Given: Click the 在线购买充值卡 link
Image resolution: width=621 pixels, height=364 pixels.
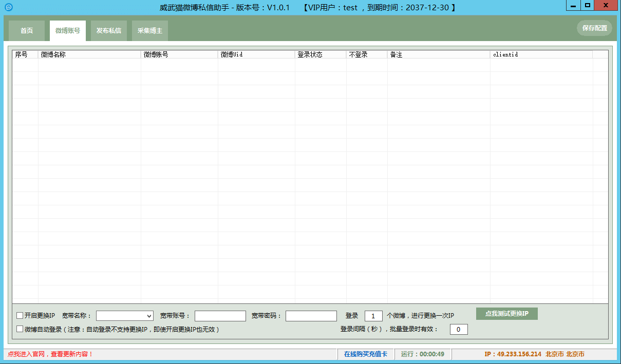Looking at the screenshot, I should [x=366, y=354].
